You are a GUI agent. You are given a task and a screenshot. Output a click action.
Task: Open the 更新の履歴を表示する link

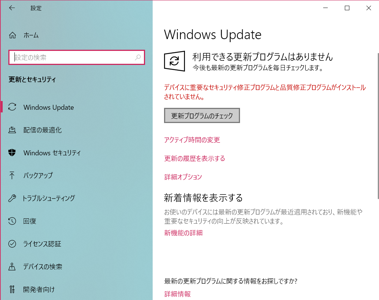194,158
